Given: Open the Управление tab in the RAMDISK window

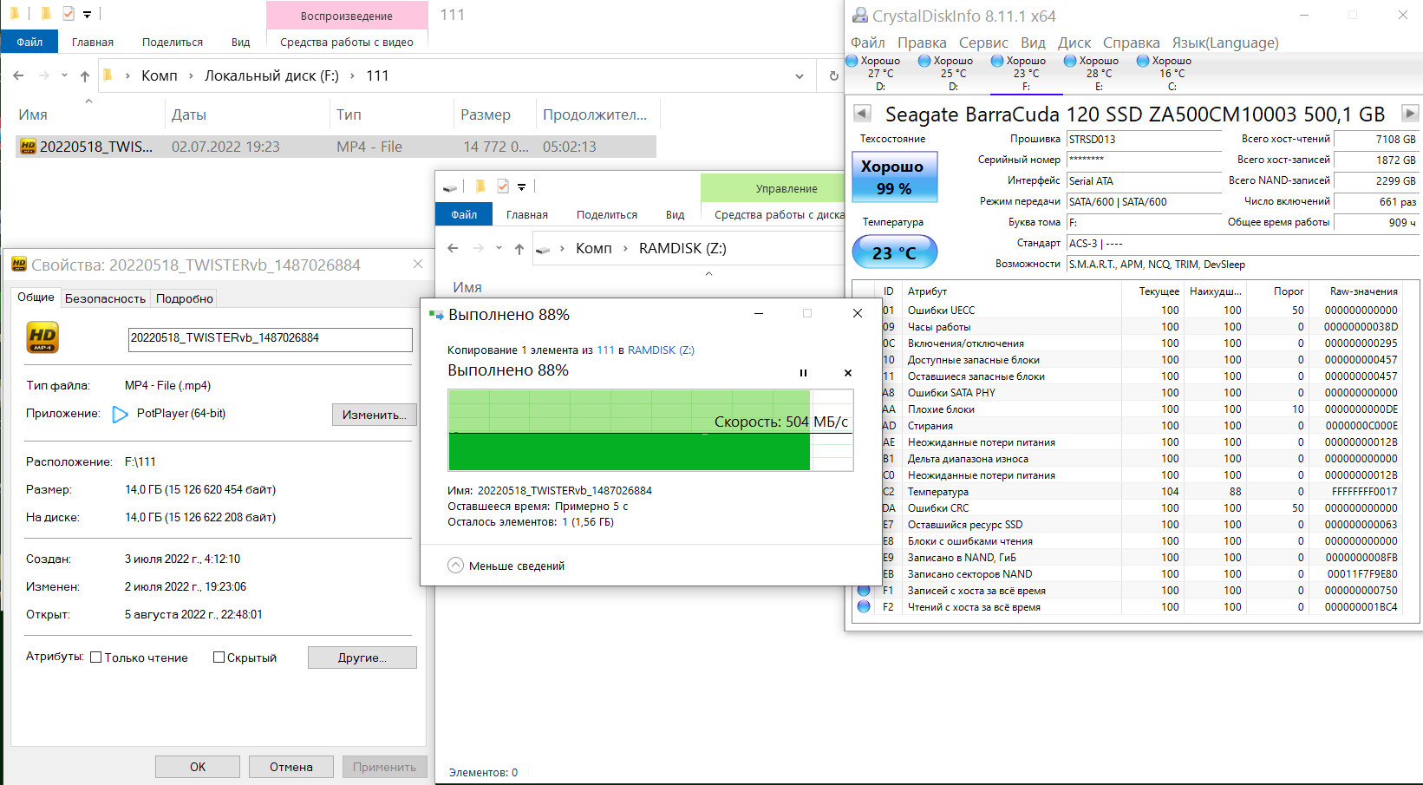Looking at the screenshot, I should coord(787,188).
